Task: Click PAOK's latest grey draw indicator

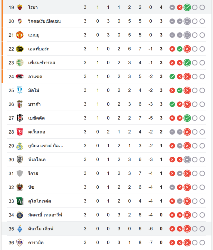Action: tap(187, 159)
